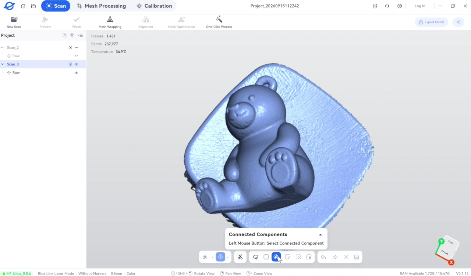Open the isolated points tool dropdown arrow
This screenshot has width=471, height=276.
[212, 257]
